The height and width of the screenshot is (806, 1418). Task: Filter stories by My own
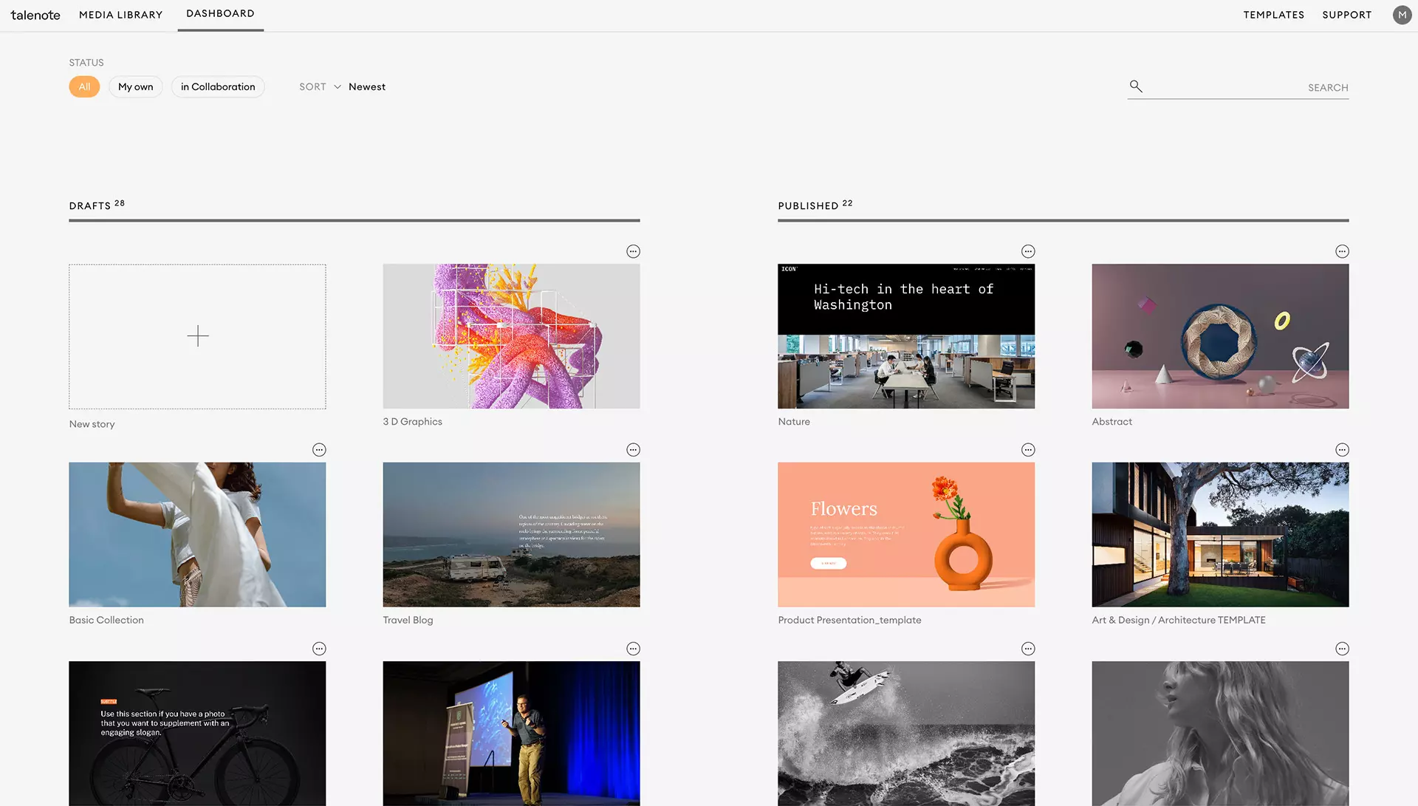135,86
